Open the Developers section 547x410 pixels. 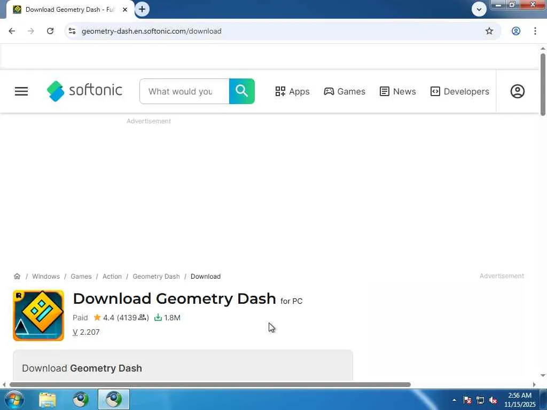[460, 91]
